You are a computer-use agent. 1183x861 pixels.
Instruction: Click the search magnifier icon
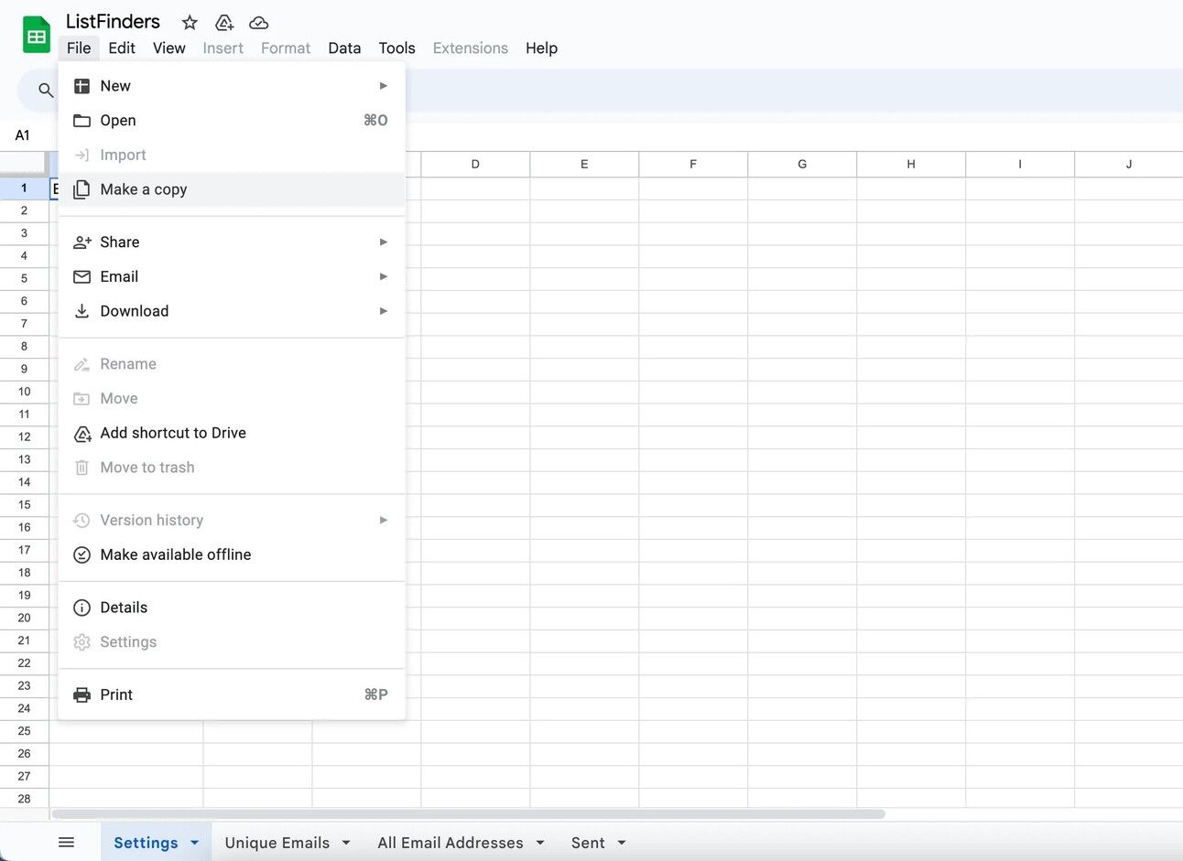(46, 90)
